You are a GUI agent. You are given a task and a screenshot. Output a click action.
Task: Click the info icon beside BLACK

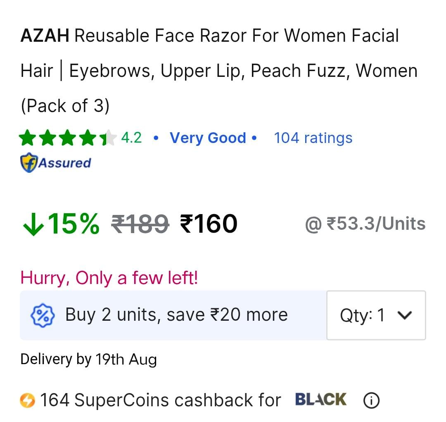pos(371,401)
